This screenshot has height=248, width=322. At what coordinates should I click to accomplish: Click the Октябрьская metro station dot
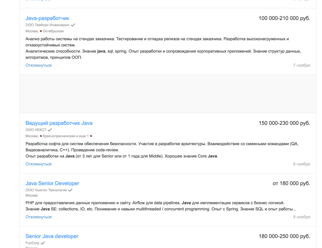pos(41,31)
